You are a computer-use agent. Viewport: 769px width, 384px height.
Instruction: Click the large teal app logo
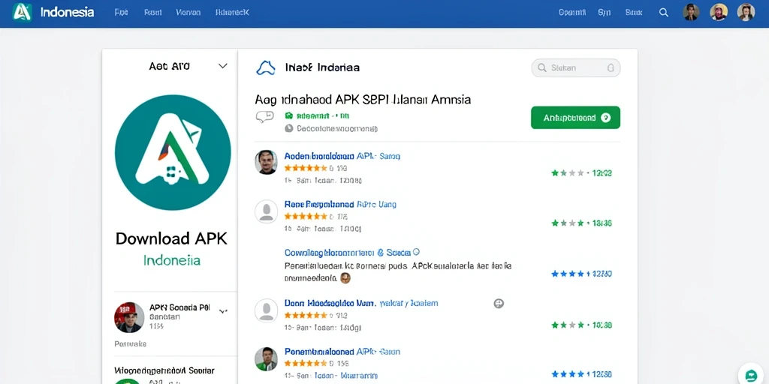[x=173, y=152]
